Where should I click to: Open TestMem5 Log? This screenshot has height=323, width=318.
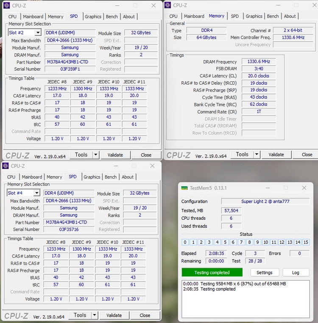[x=296, y=272]
